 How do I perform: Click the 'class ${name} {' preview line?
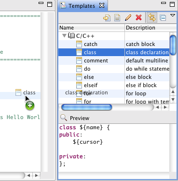[x=84, y=127]
